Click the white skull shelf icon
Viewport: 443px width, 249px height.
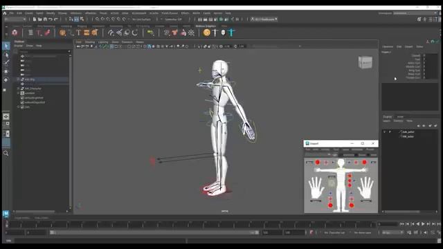[x=223, y=33]
